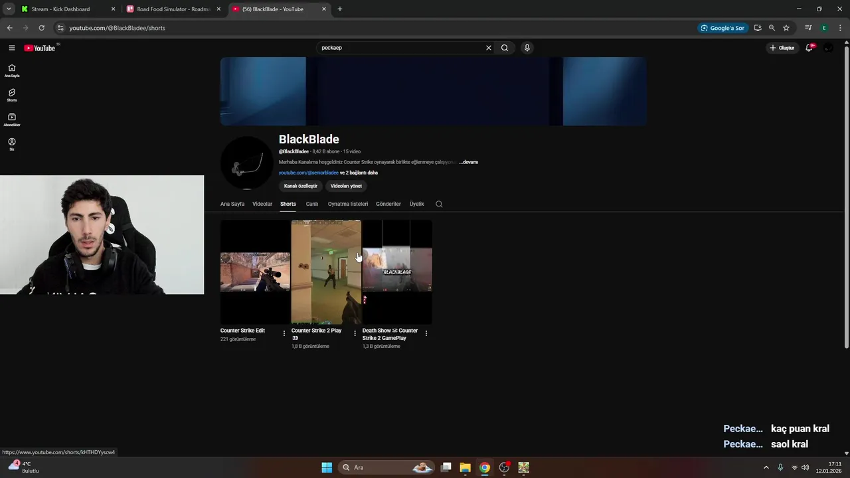Go to YouTube home via logo
850x478 pixels.
[x=40, y=48]
